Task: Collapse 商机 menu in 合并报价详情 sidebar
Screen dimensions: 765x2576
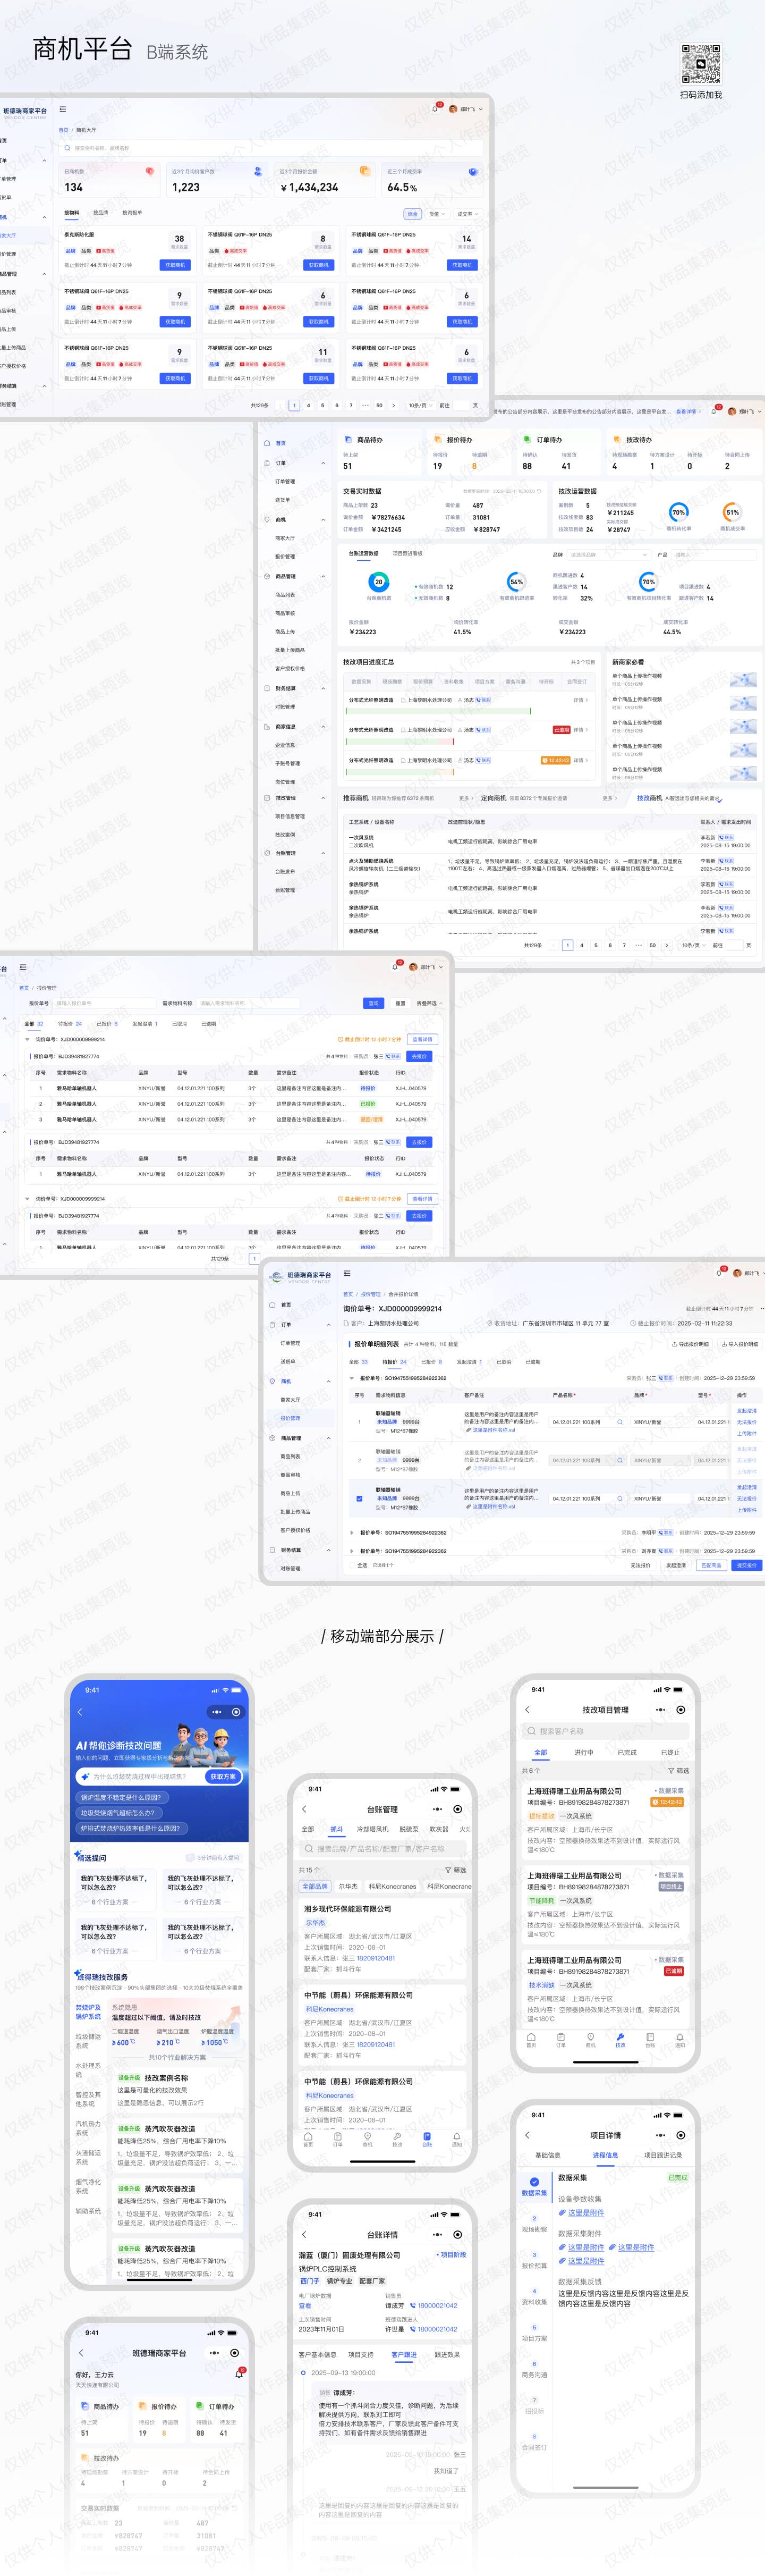Action: (x=329, y=1381)
